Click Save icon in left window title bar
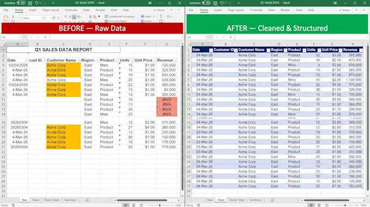Image resolution: width=370 pixels, height=207 pixels. 30,3
